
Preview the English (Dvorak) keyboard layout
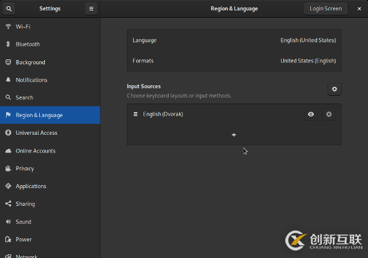(311, 114)
